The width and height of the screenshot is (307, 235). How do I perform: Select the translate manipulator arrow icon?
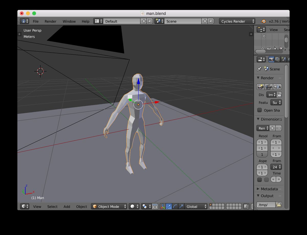click(169, 206)
